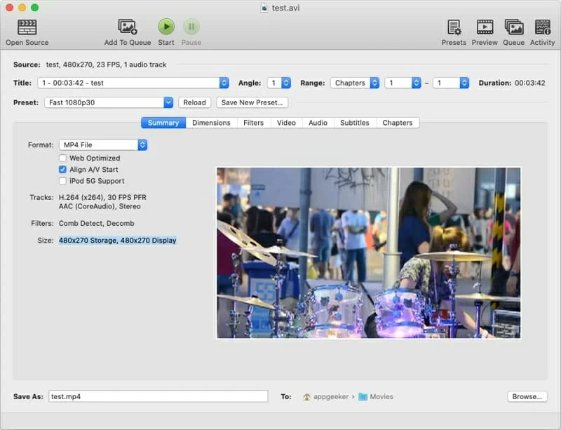This screenshot has height=430, width=561.
Task: Enable the Web Optimized option
Action: point(62,159)
